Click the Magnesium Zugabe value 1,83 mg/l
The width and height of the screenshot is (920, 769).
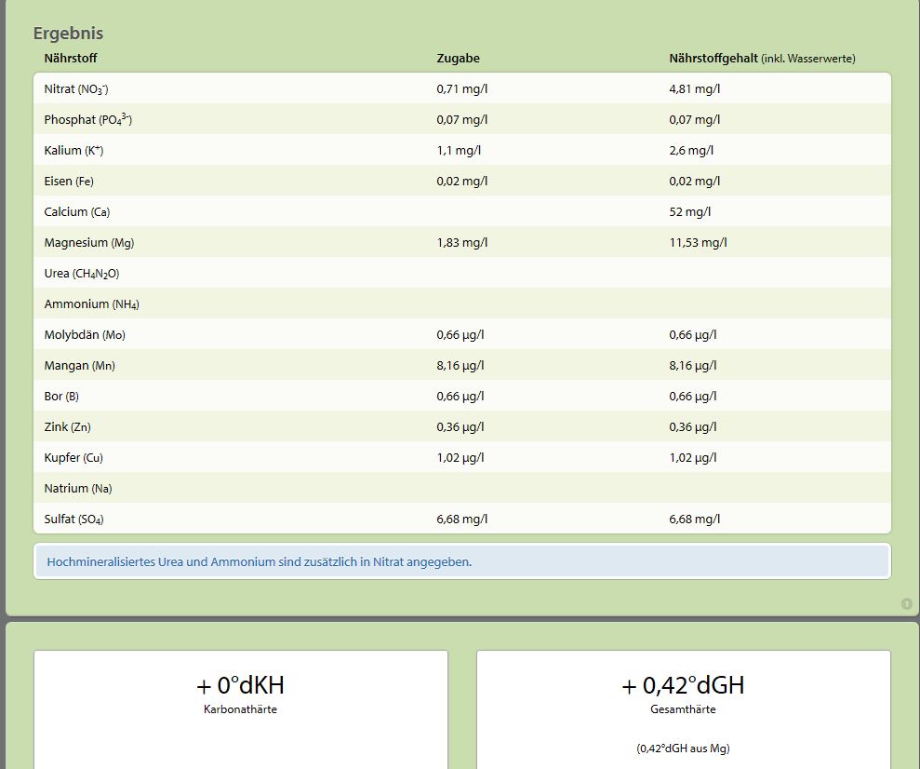tap(461, 243)
